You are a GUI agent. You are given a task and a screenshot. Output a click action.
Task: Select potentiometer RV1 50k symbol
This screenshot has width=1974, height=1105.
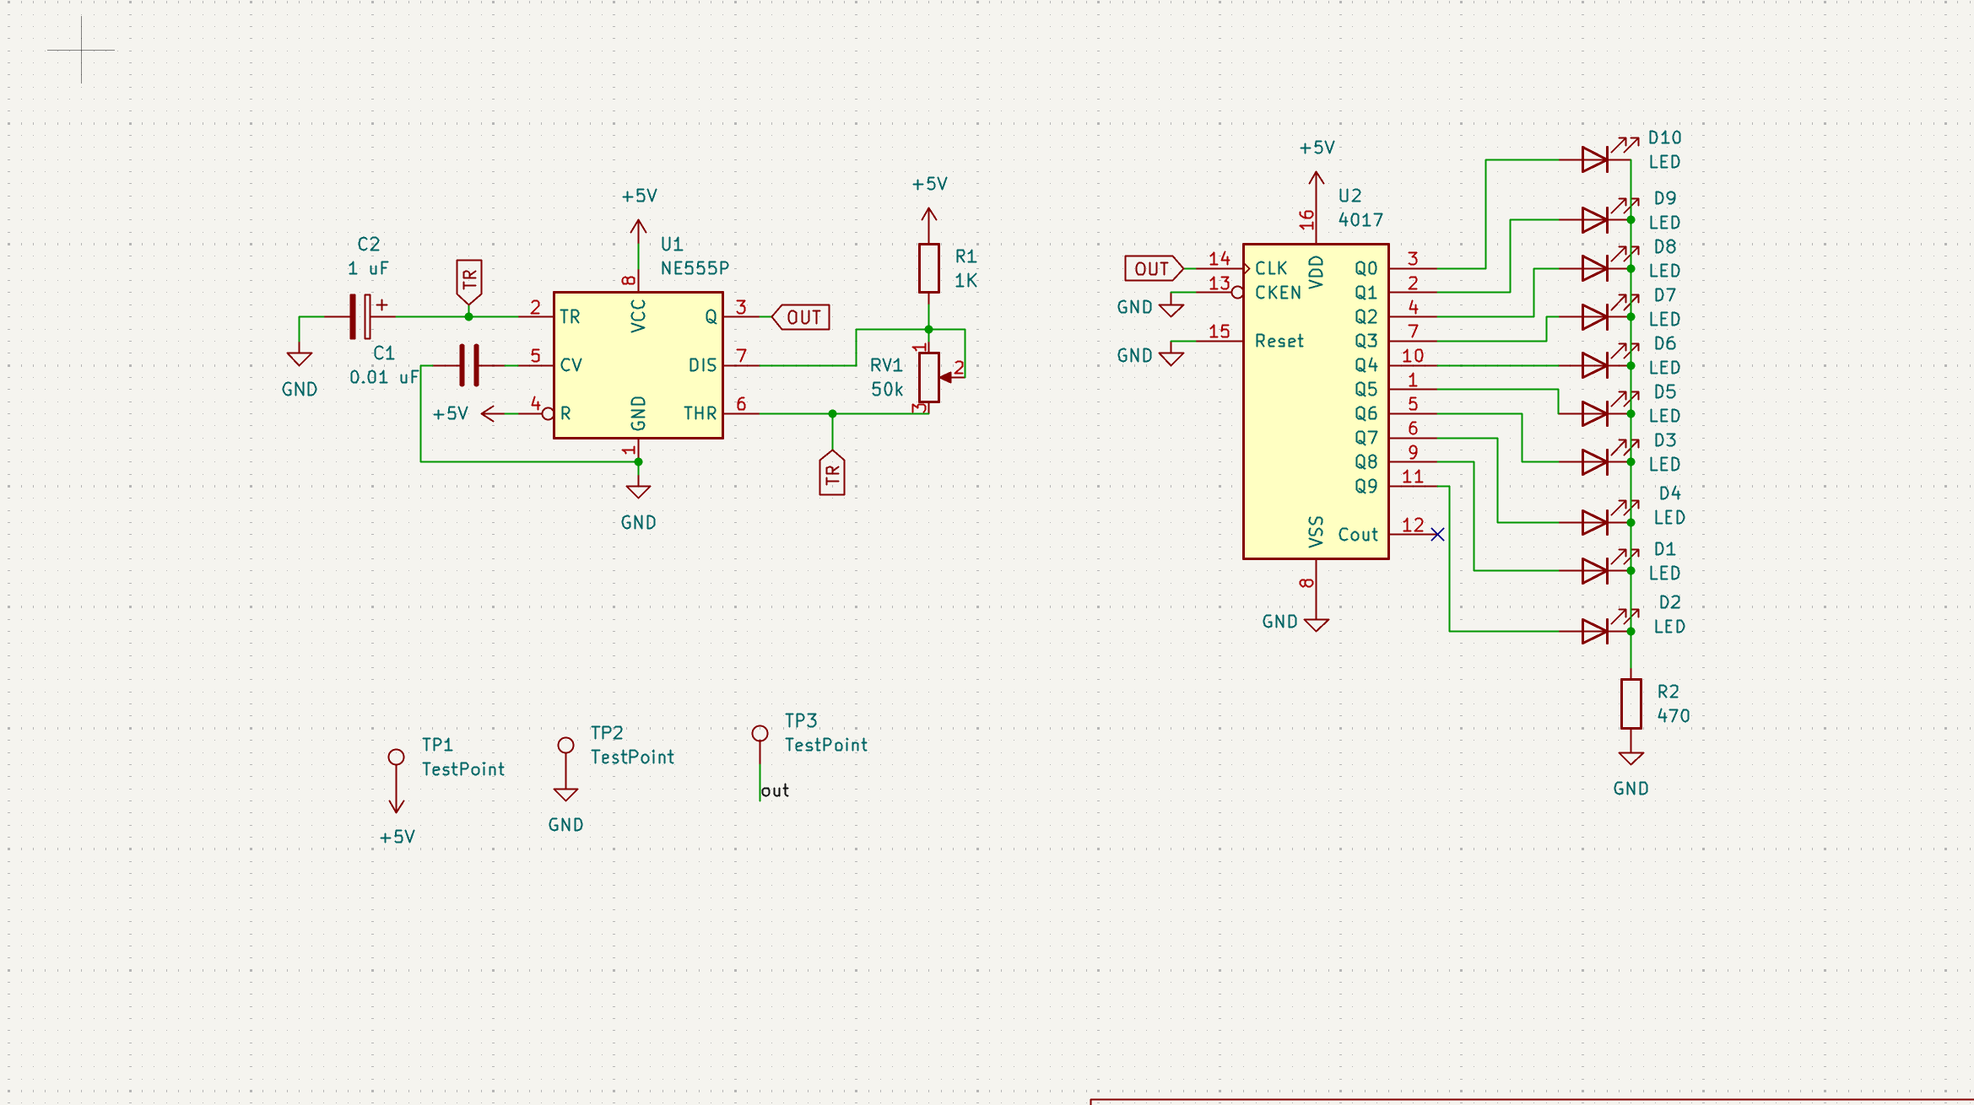(929, 377)
